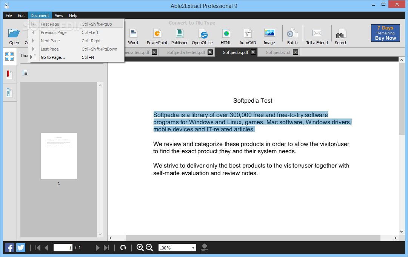Click the 'We strive to deliver' paragraph
This screenshot has width=408, height=257.
click(x=251, y=169)
